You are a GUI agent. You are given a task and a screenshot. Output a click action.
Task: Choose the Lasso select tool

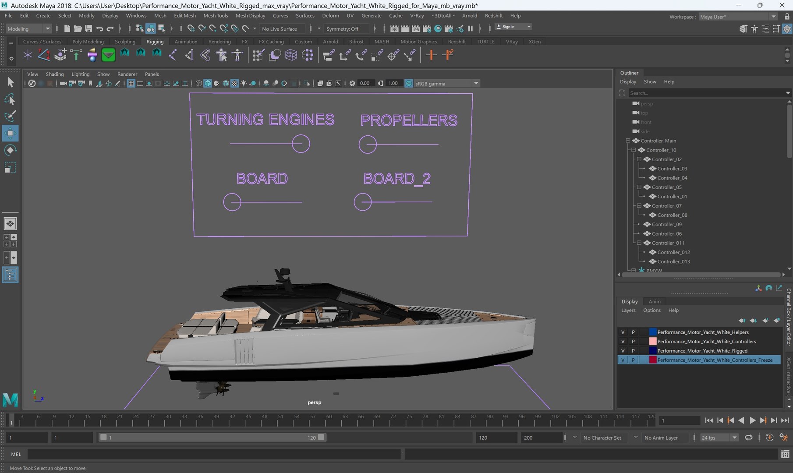(10, 99)
